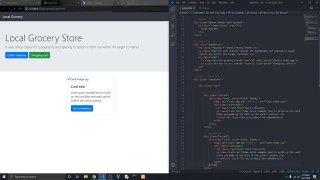Image resolution: width=320 pixels, height=180 pixels.
Task: Click the feedback icon in status bar
Action: (312, 171)
